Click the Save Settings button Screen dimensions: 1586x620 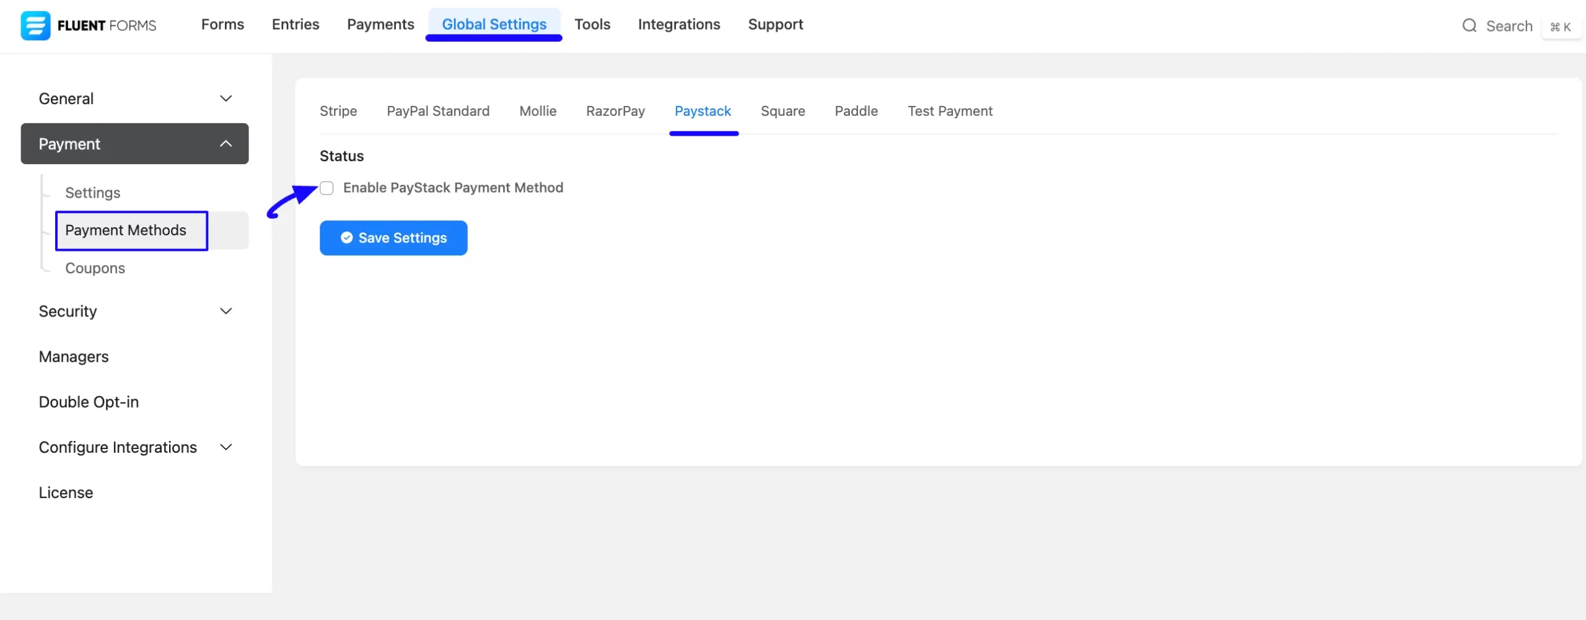393,238
